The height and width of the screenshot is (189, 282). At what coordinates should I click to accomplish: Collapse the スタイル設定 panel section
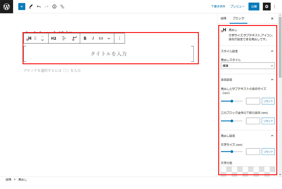click(272, 51)
